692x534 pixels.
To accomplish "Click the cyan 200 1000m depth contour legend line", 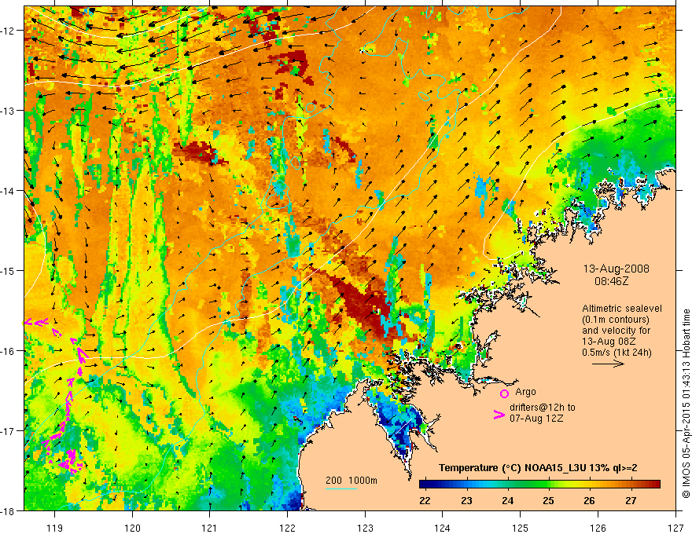I will 341,488.
